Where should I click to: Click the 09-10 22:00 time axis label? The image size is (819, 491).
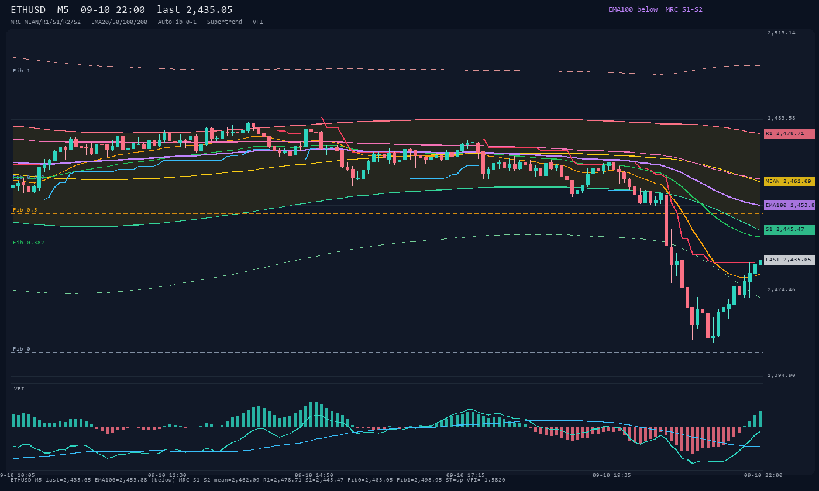point(763,475)
